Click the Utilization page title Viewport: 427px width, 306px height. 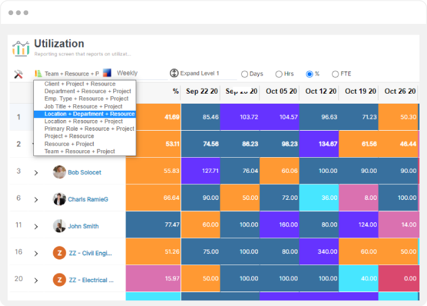(x=59, y=43)
